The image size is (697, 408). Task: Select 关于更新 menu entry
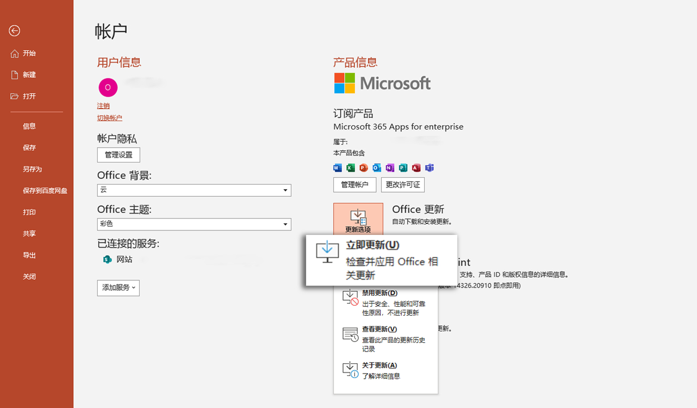(x=386, y=371)
